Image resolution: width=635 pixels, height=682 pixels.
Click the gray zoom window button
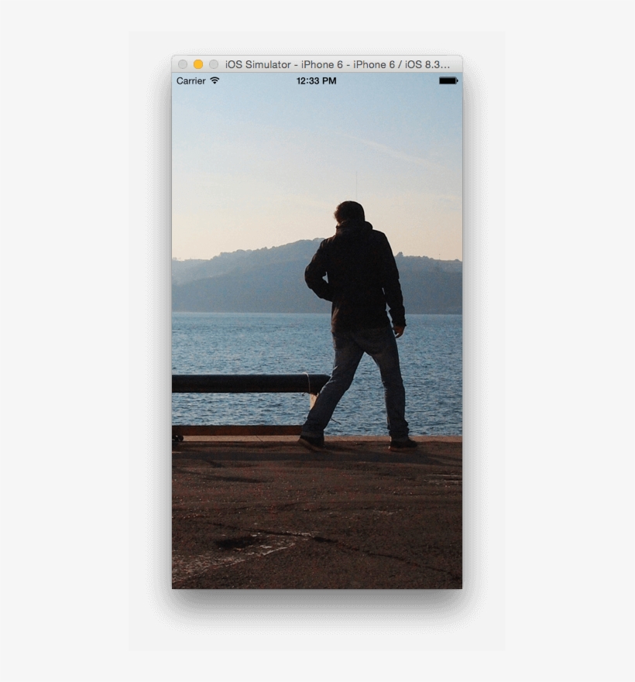pos(214,64)
